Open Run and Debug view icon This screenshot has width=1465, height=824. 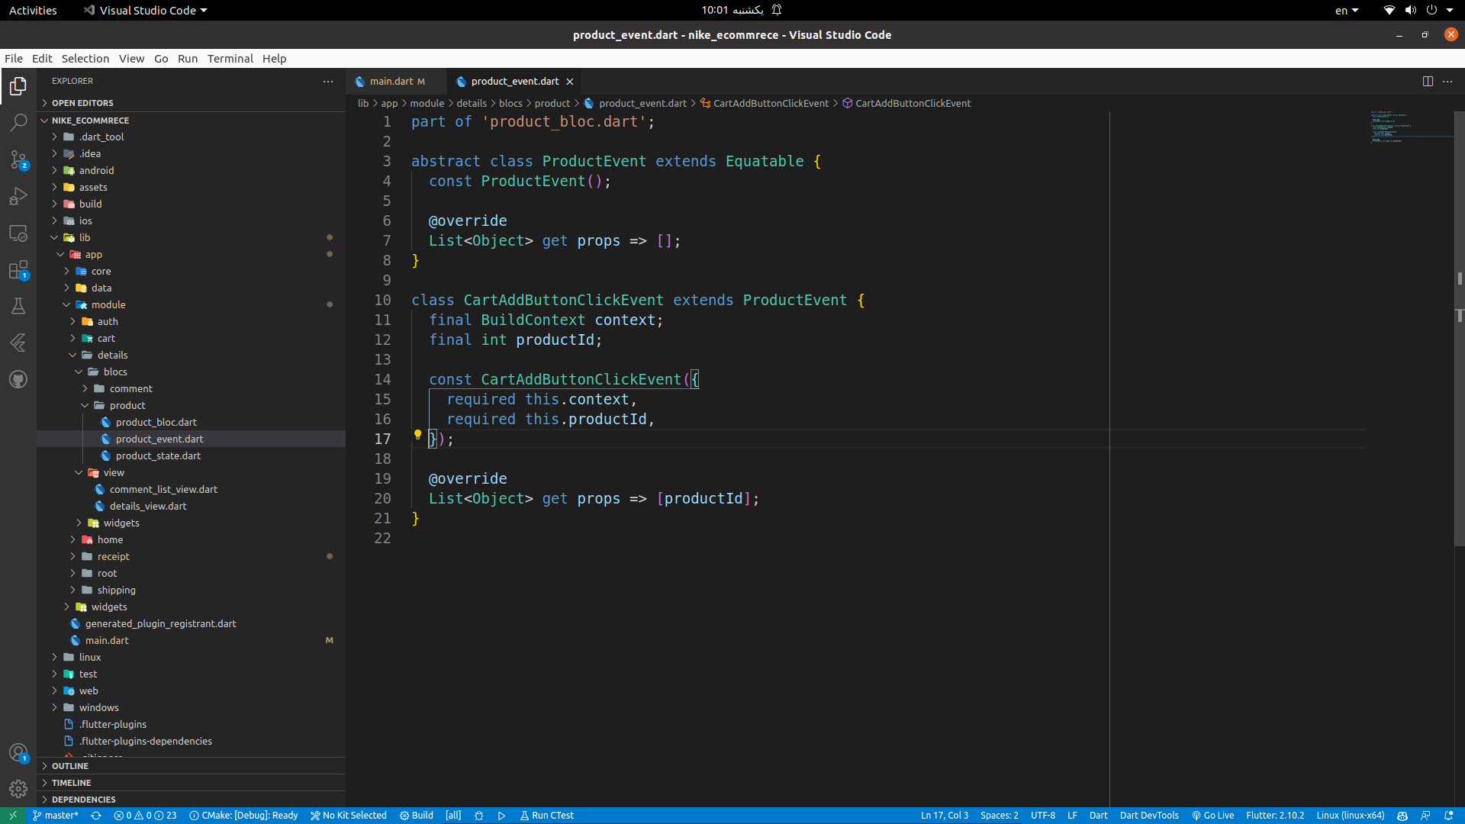18,196
